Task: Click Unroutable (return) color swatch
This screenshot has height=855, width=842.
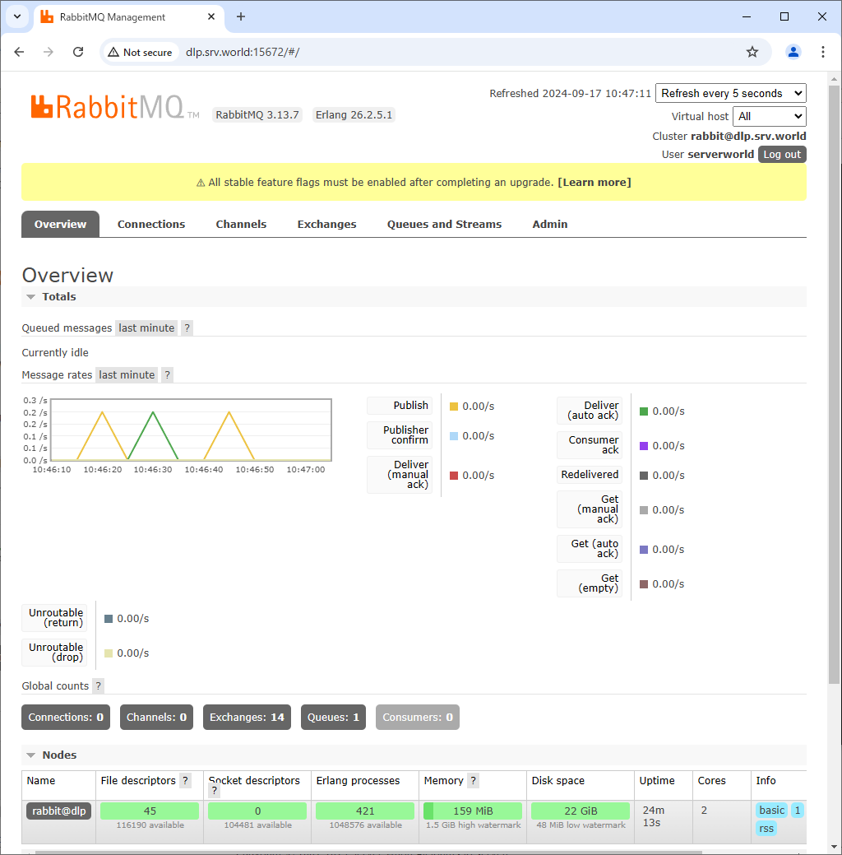Action: 109,619
